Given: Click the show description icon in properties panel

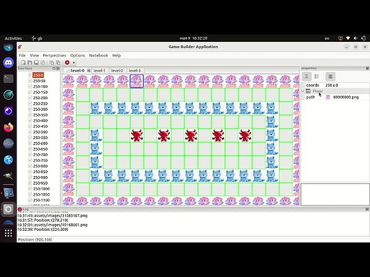Looking at the screenshot, I should click(x=331, y=76).
